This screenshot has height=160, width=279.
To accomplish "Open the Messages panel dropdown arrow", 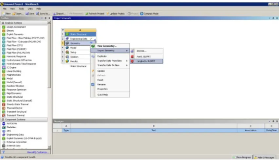I will point(270,121).
